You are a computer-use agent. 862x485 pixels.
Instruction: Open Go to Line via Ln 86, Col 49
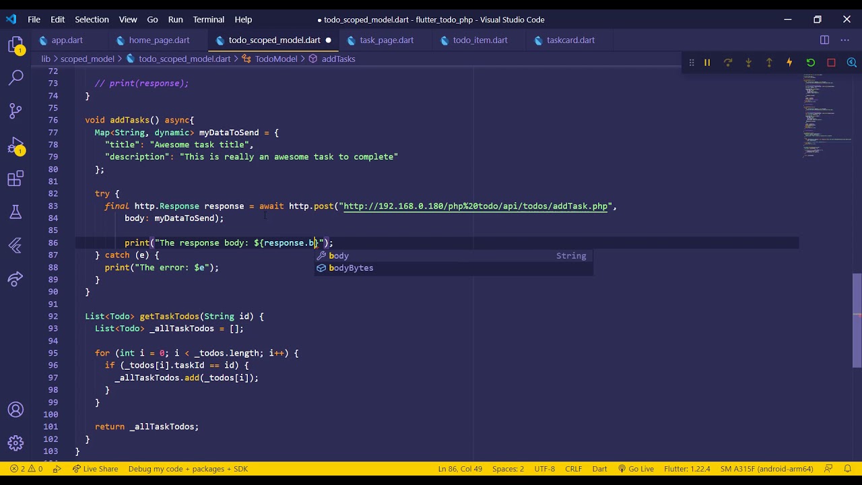pos(460,469)
